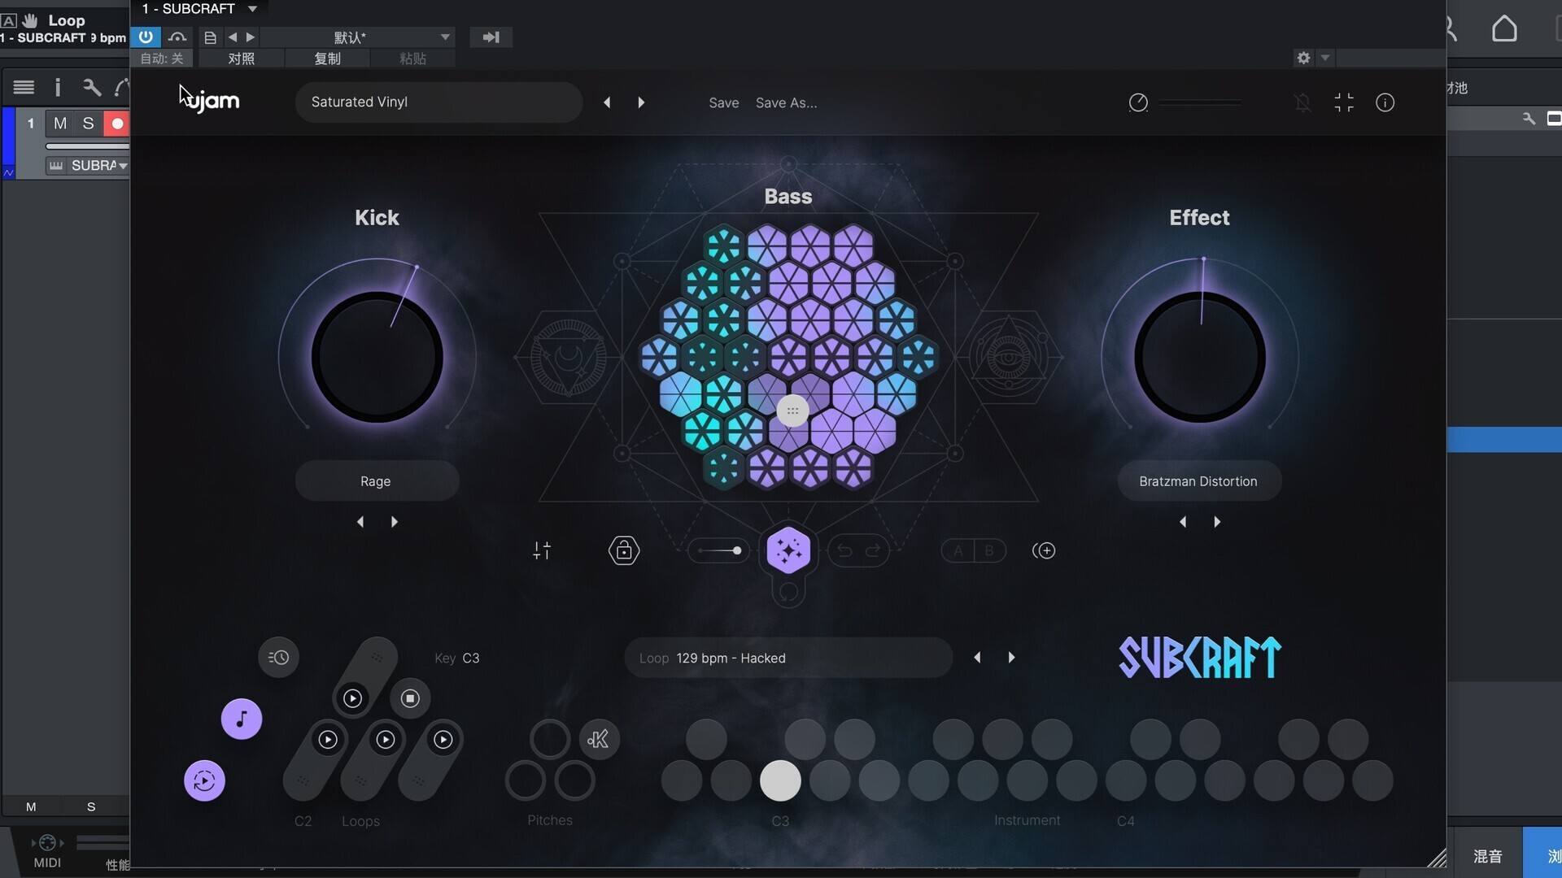
Task: Click the loop refresh icon below Surprise
Action: (788, 593)
